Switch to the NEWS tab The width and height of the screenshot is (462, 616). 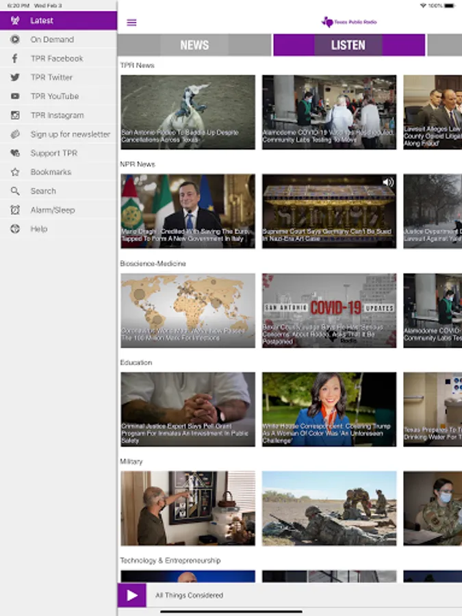(194, 44)
